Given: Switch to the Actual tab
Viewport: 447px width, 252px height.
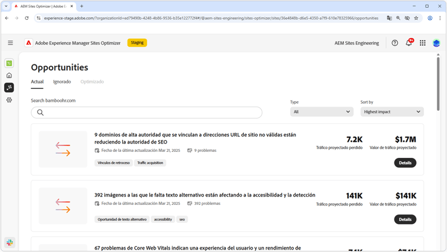Looking at the screenshot, I should [x=38, y=82].
